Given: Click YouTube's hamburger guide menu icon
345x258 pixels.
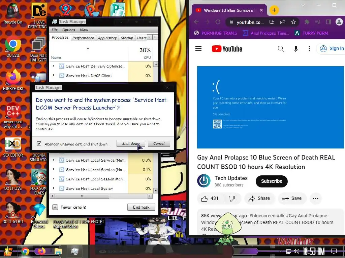Looking at the screenshot, I should [198, 48].
